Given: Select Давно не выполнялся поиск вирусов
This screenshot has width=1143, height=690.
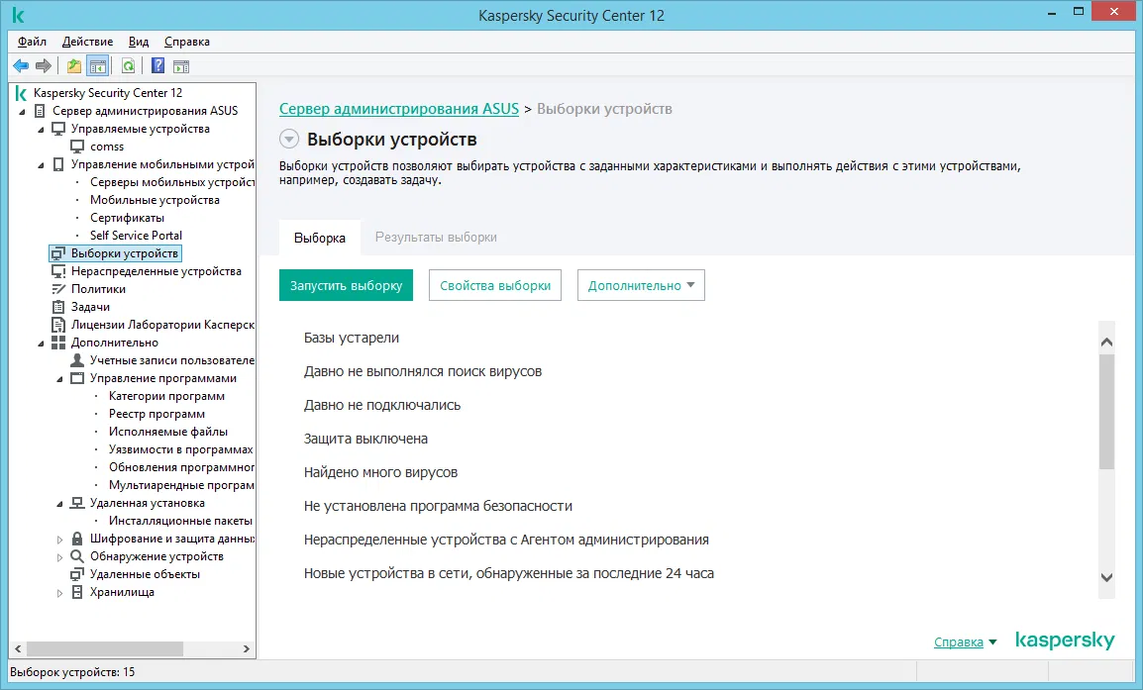Looking at the screenshot, I should pyautogui.click(x=423, y=371).
